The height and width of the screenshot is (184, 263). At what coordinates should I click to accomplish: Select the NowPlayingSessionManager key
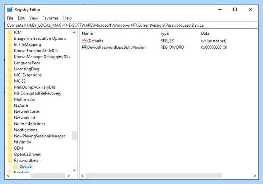point(39,136)
